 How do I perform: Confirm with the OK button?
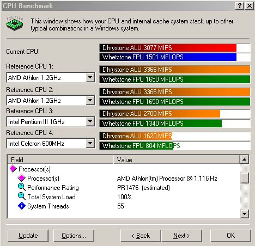coord(230,236)
